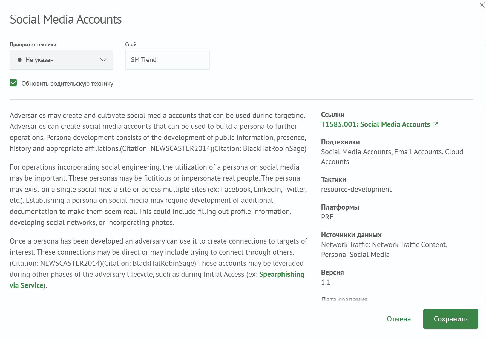
Task: Click the gray priority dot indicator
Action: click(x=19, y=60)
